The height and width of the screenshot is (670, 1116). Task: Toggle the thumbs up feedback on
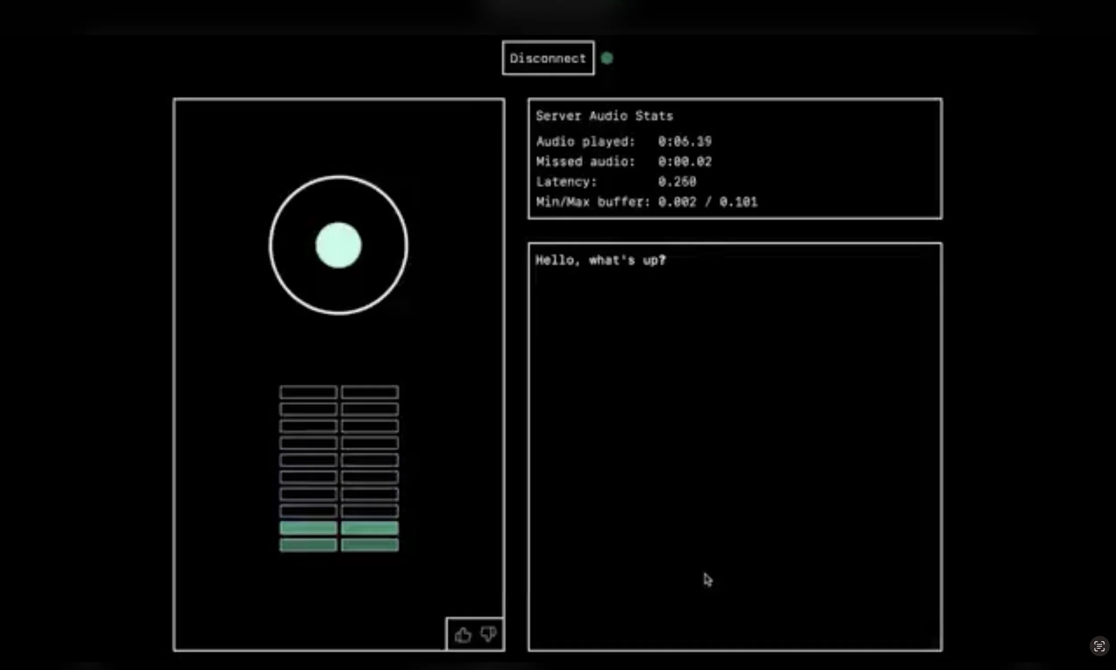(x=462, y=634)
